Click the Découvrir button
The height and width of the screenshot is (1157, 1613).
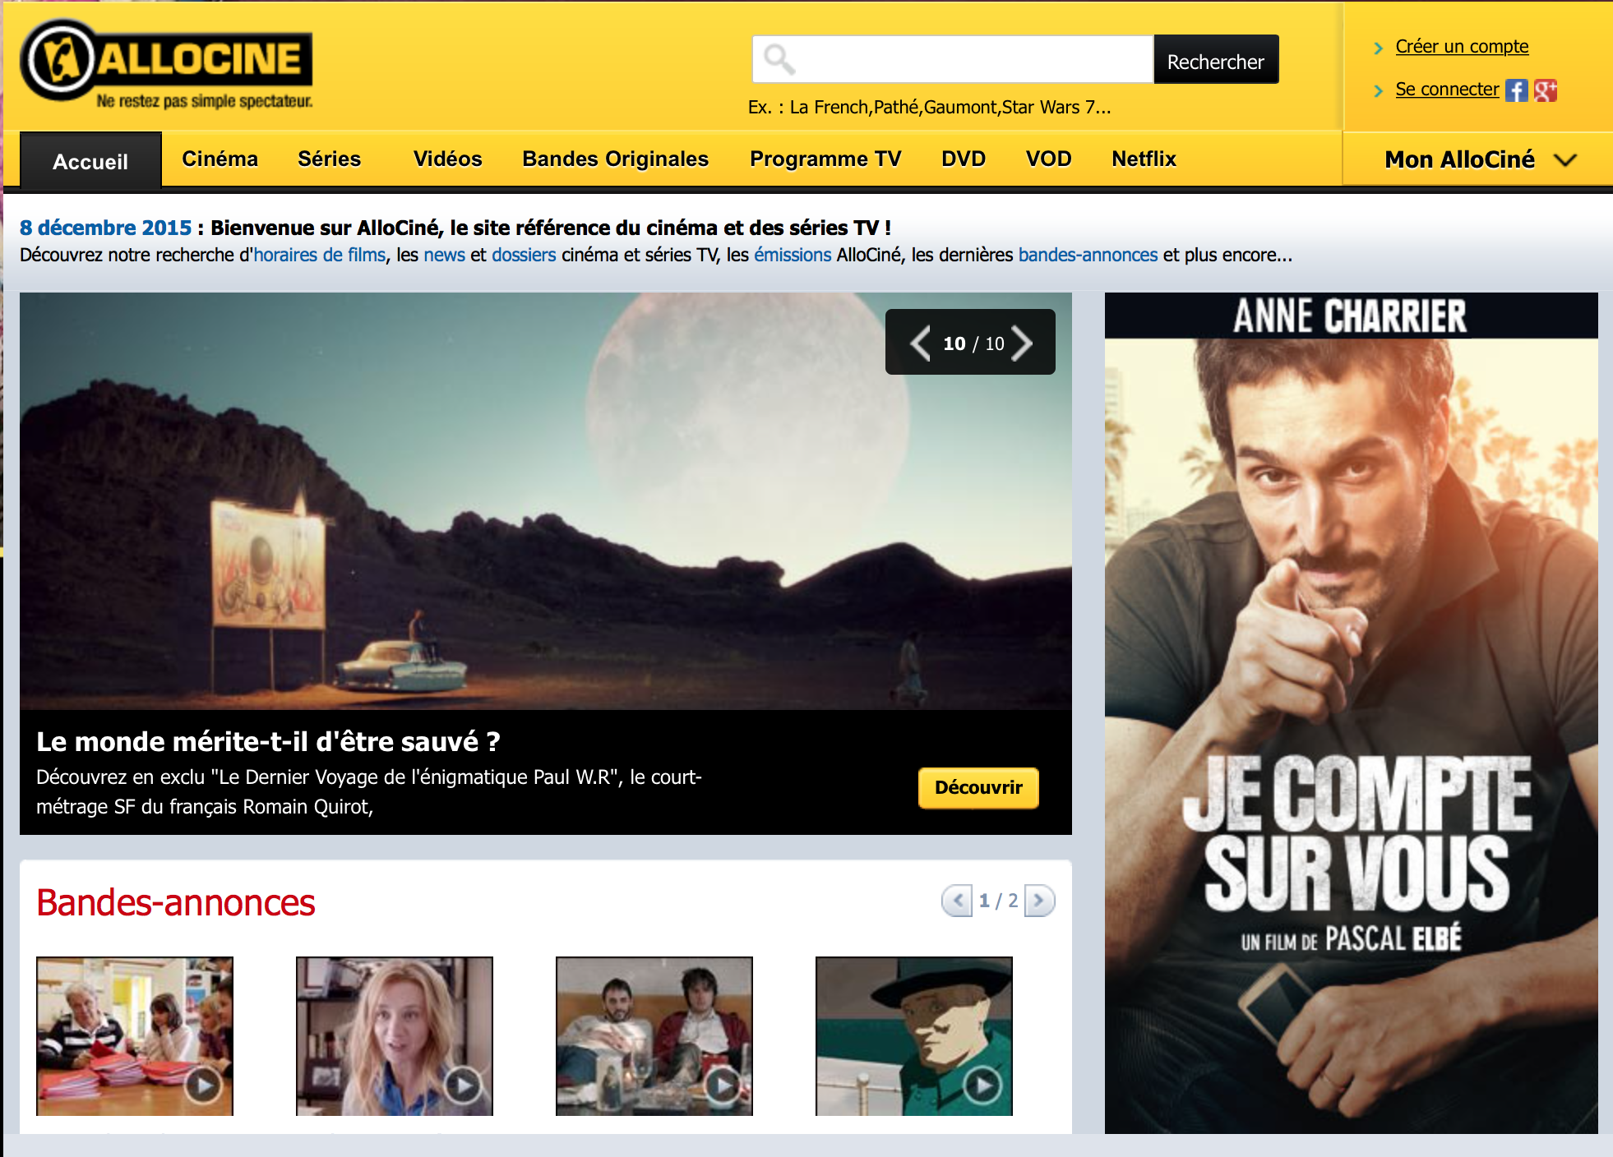(978, 787)
